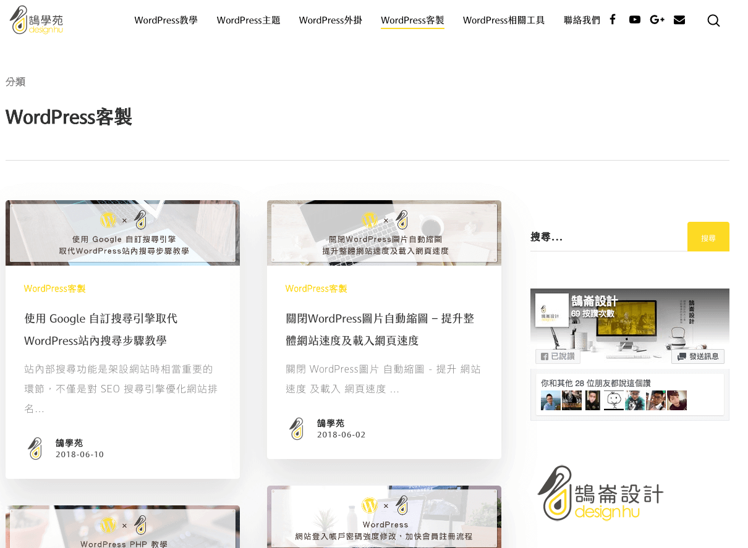Click the Facebook page profile thumbnail
Viewport: 748px width, 548px height.
551,310
